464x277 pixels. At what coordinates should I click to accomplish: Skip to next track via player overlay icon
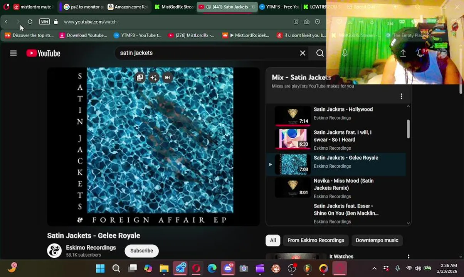[x=167, y=78]
